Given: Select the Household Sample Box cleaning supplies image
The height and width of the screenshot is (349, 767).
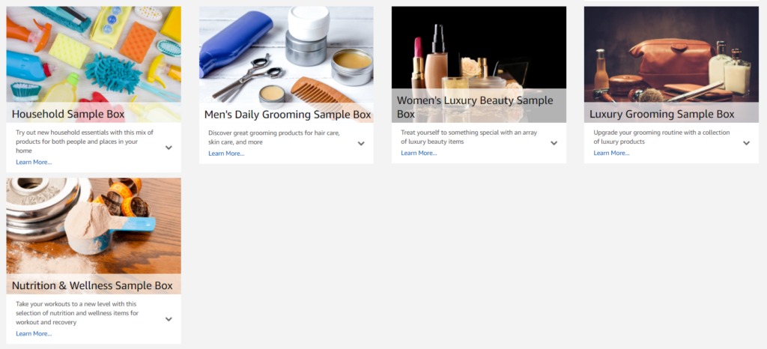Looking at the screenshot, I should pyautogui.click(x=94, y=54).
